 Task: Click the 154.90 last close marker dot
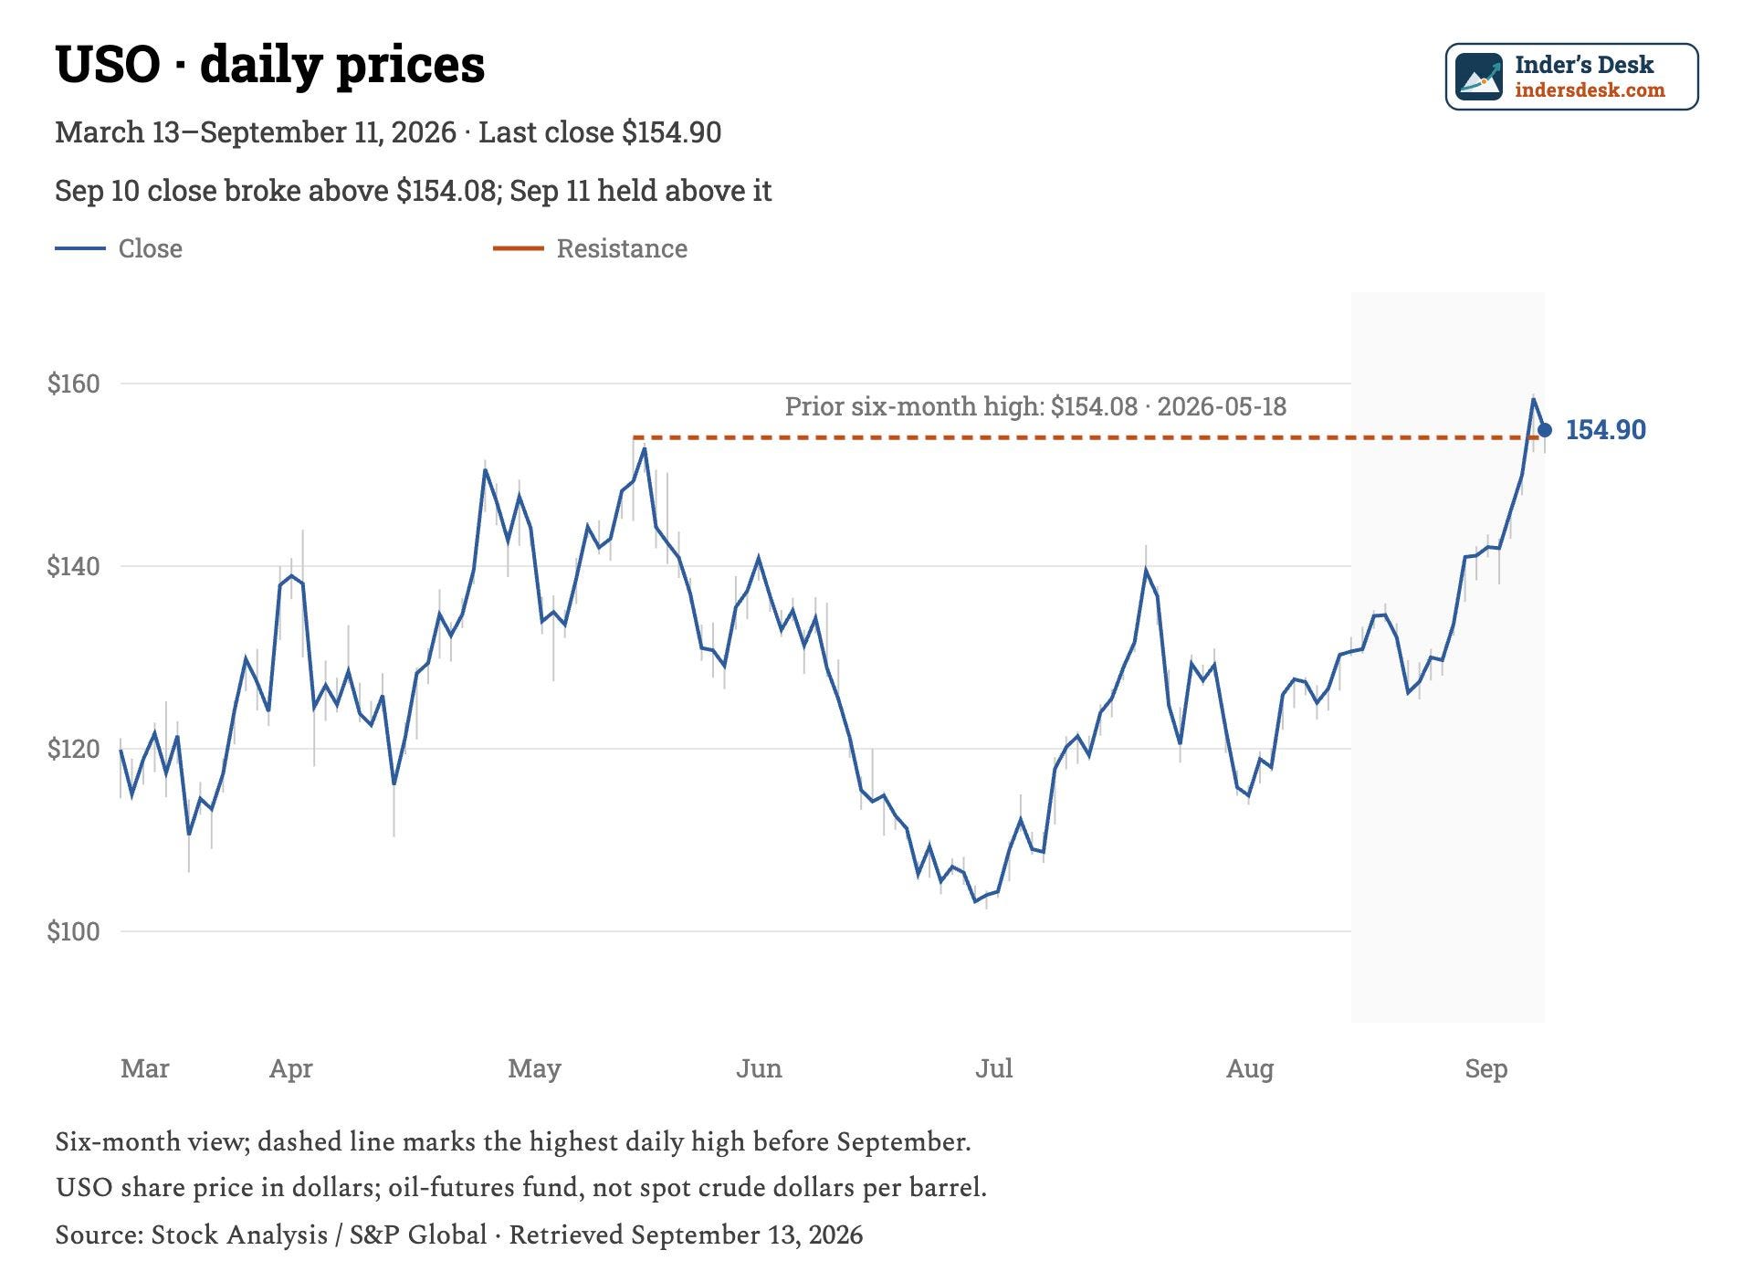1545,430
